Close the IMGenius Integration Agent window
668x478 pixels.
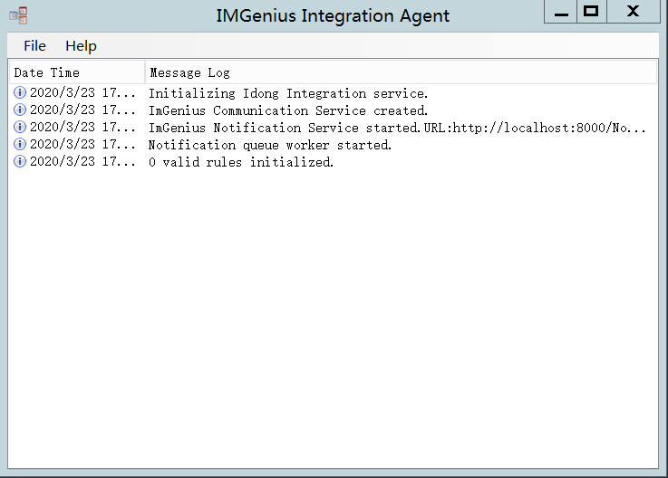click(633, 12)
